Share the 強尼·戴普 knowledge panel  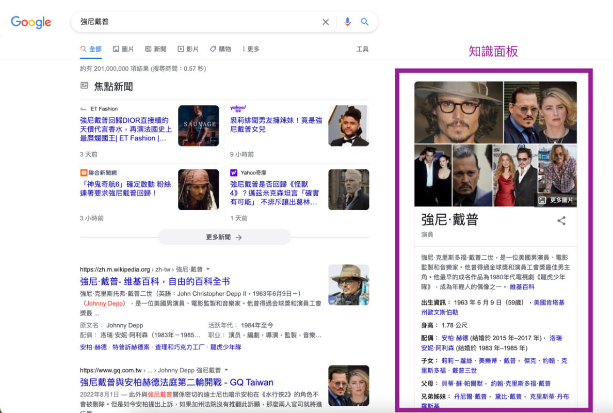[561, 220]
